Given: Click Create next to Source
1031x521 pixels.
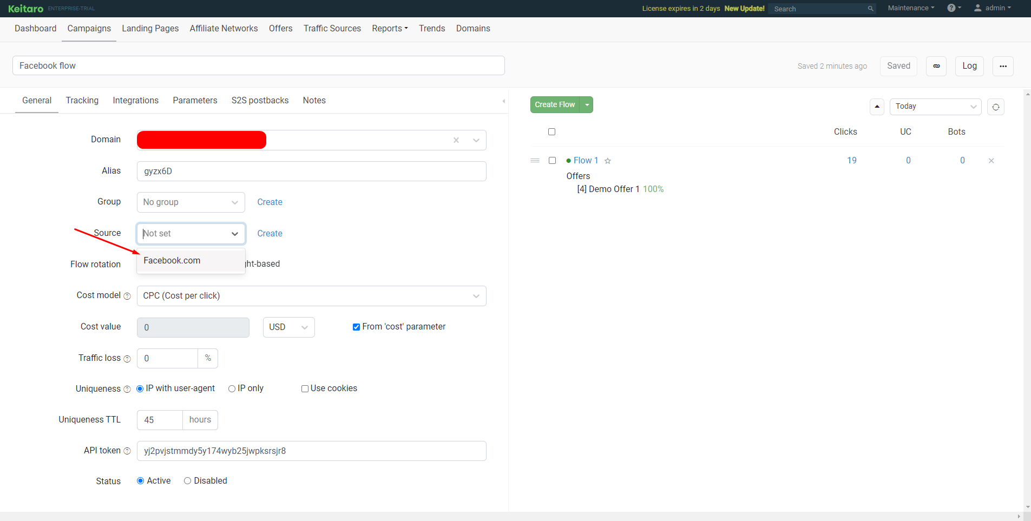Looking at the screenshot, I should (x=270, y=234).
